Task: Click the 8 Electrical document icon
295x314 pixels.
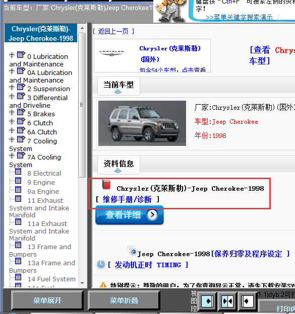Action: (18, 172)
